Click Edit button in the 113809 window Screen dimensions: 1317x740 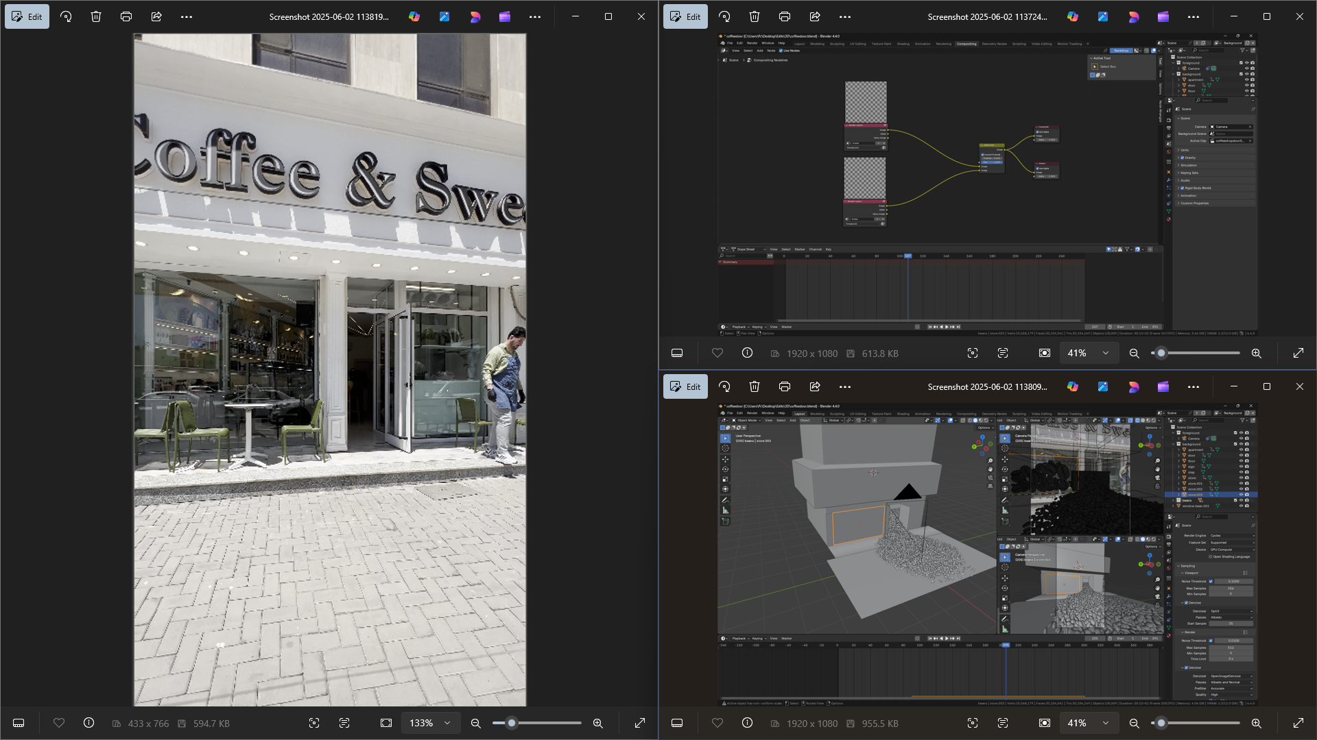(x=685, y=386)
